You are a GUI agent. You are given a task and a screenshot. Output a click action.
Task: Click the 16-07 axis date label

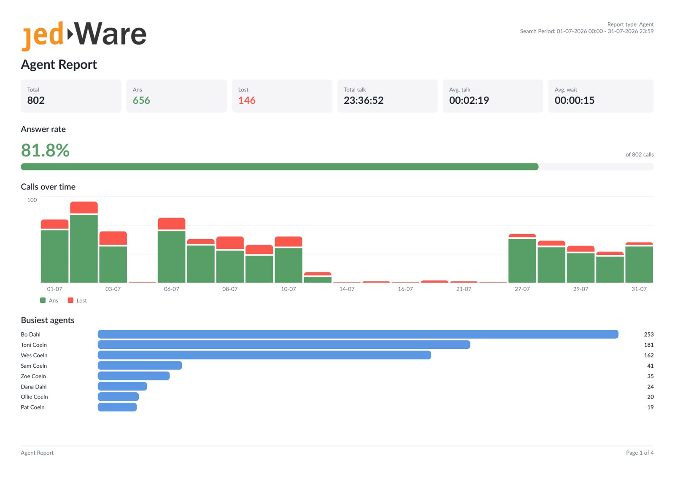[405, 289]
